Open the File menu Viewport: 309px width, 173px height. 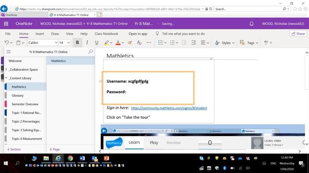point(8,34)
